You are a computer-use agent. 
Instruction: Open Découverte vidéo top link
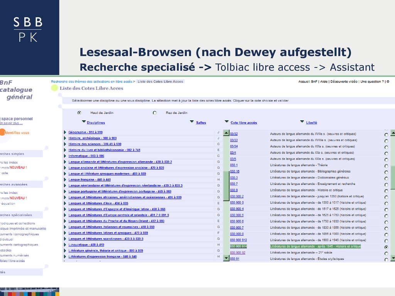tap(344, 82)
